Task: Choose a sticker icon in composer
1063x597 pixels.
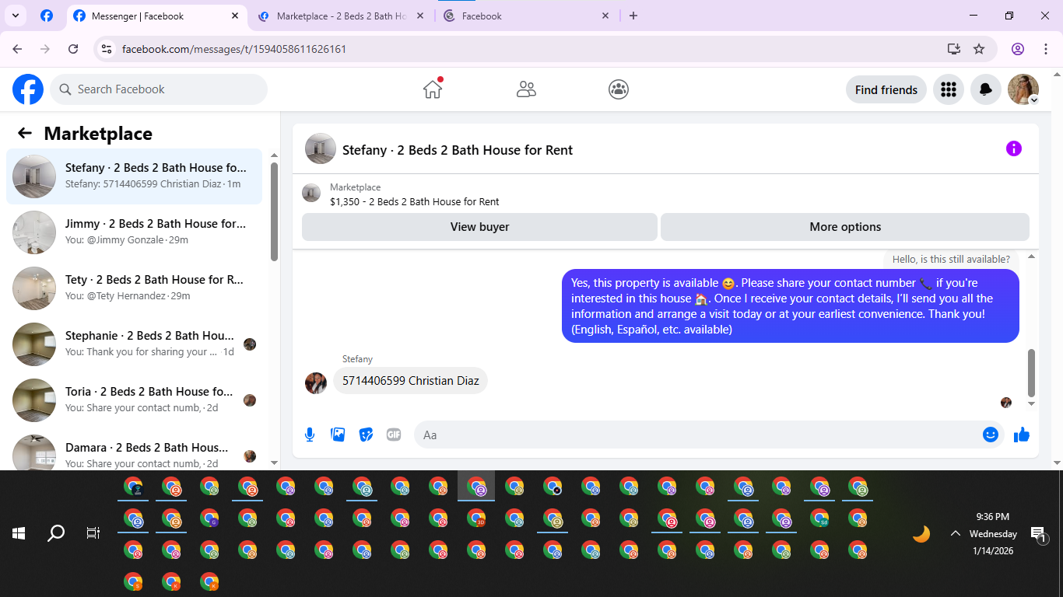Action: coord(366,435)
